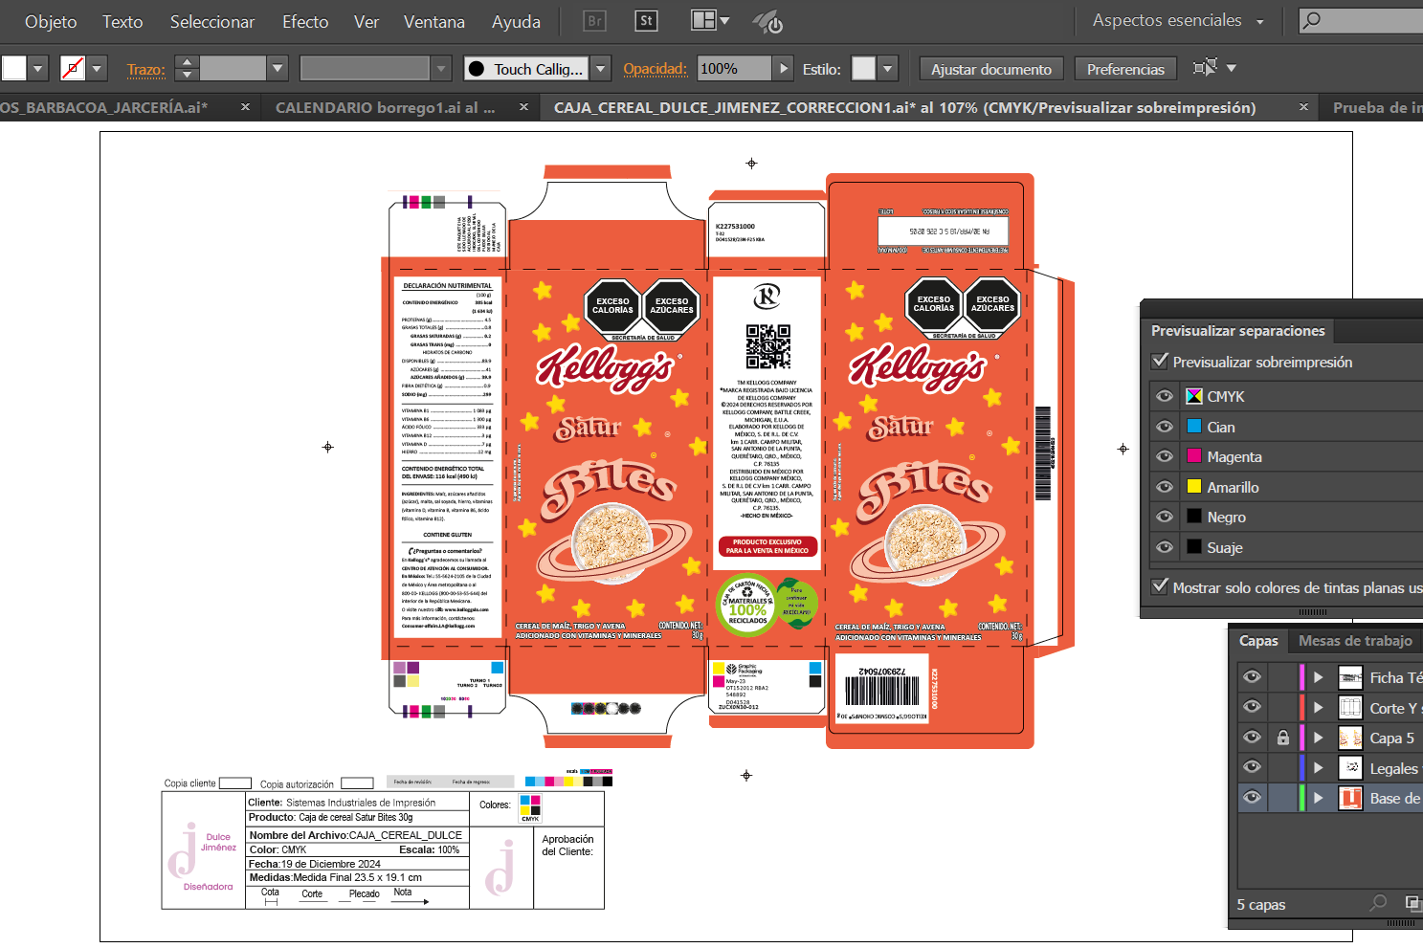Click the GPU performance rocket icon
Image resolution: width=1423 pixels, height=948 pixels.
coord(767,22)
